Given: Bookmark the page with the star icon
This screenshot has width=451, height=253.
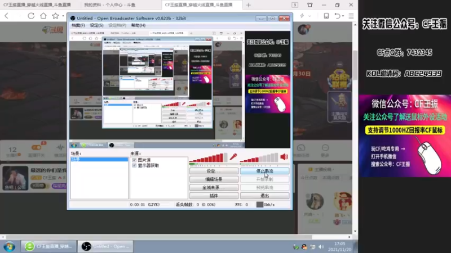Looking at the screenshot, I should click(55, 16).
